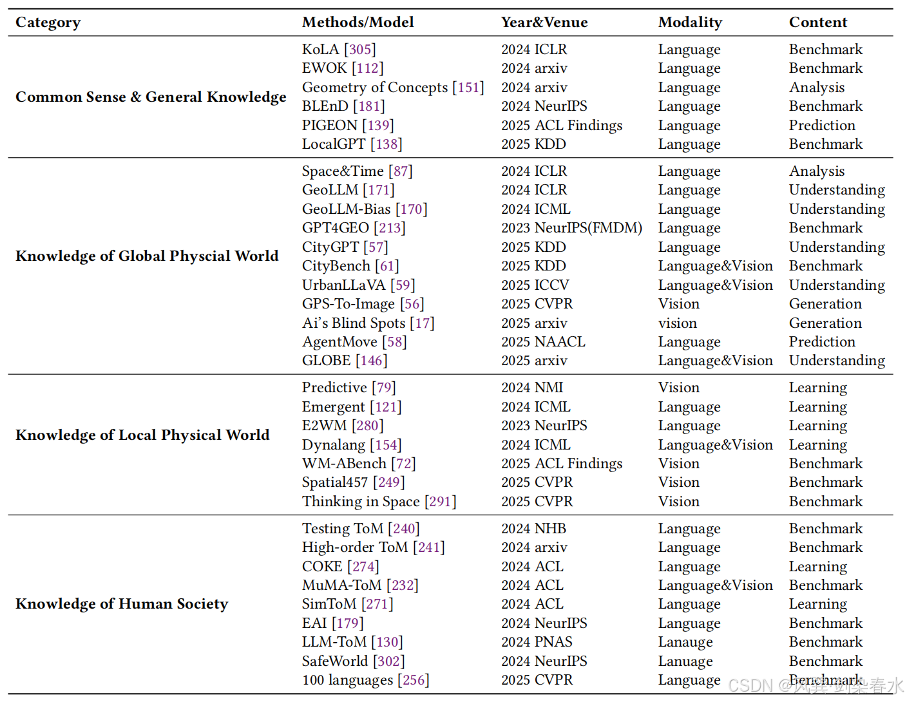The image size is (907, 702).
Task: Follow UrbanLLaVA citation [59]
Action: coord(403,285)
